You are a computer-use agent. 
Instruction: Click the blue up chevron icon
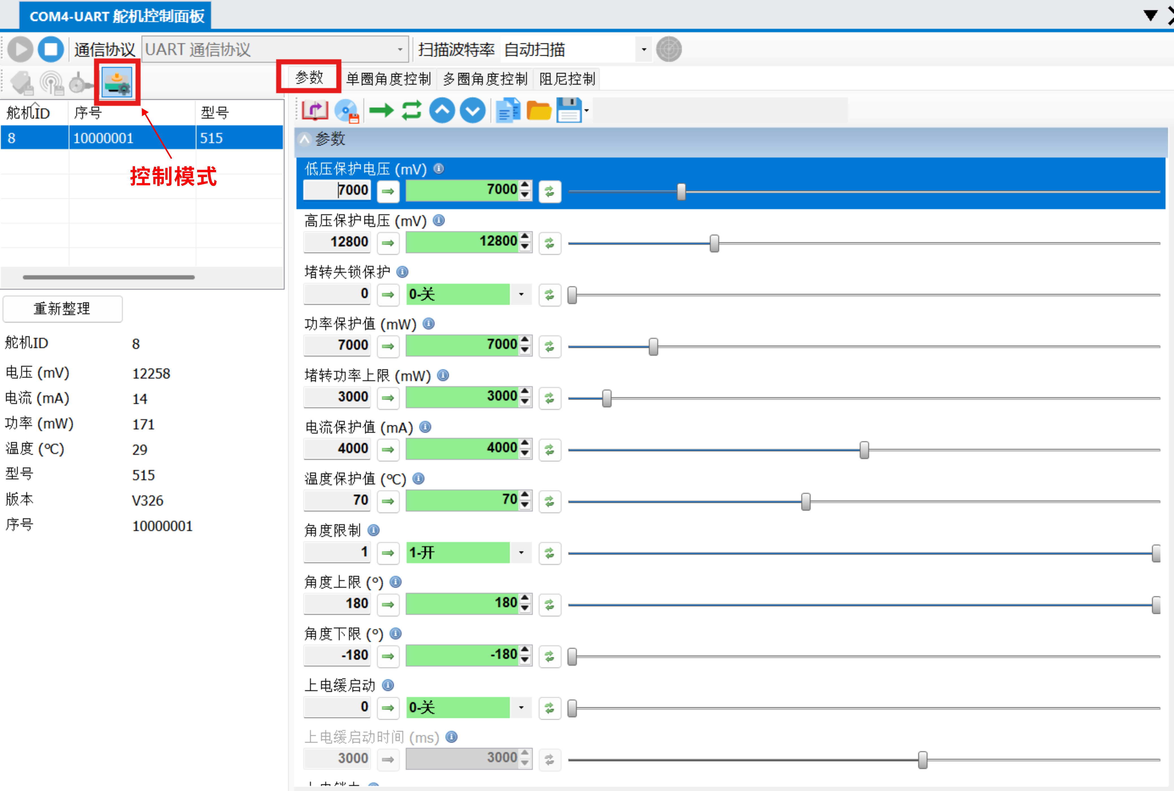click(x=442, y=110)
